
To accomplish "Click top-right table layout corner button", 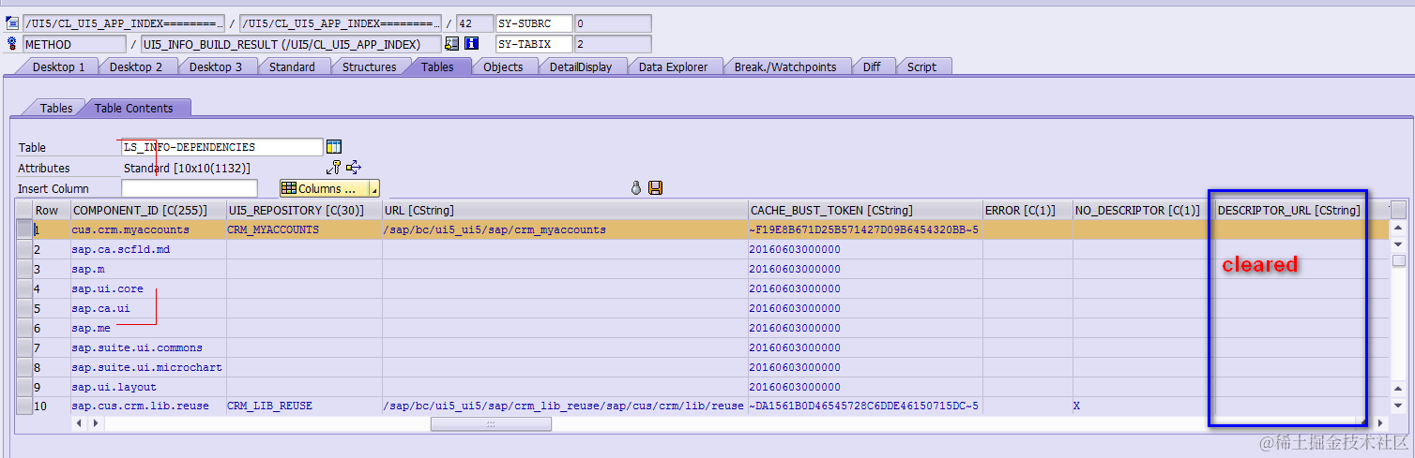I will click(1398, 210).
